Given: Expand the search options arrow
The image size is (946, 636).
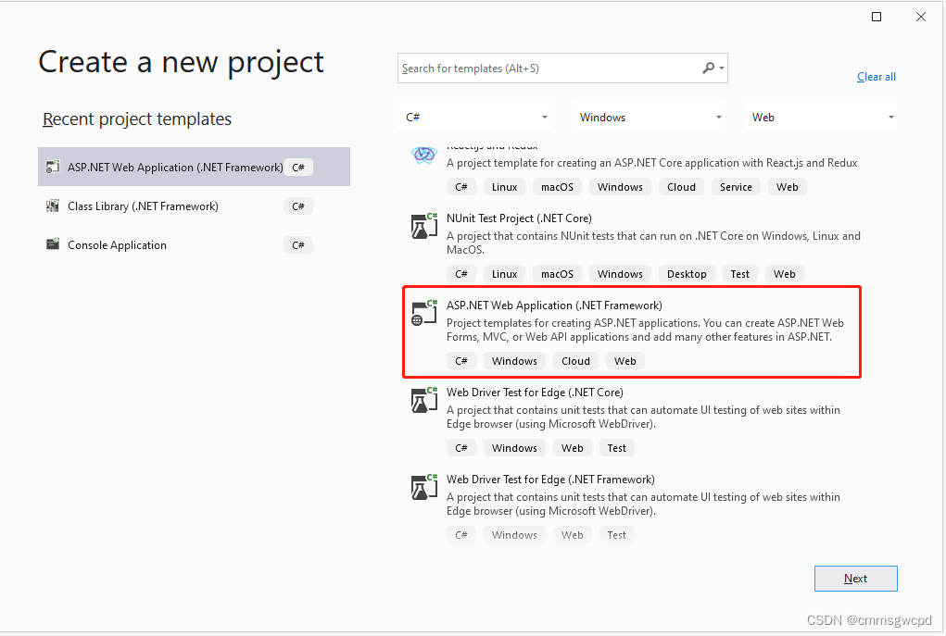Looking at the screenshot, I should point(722,69).
